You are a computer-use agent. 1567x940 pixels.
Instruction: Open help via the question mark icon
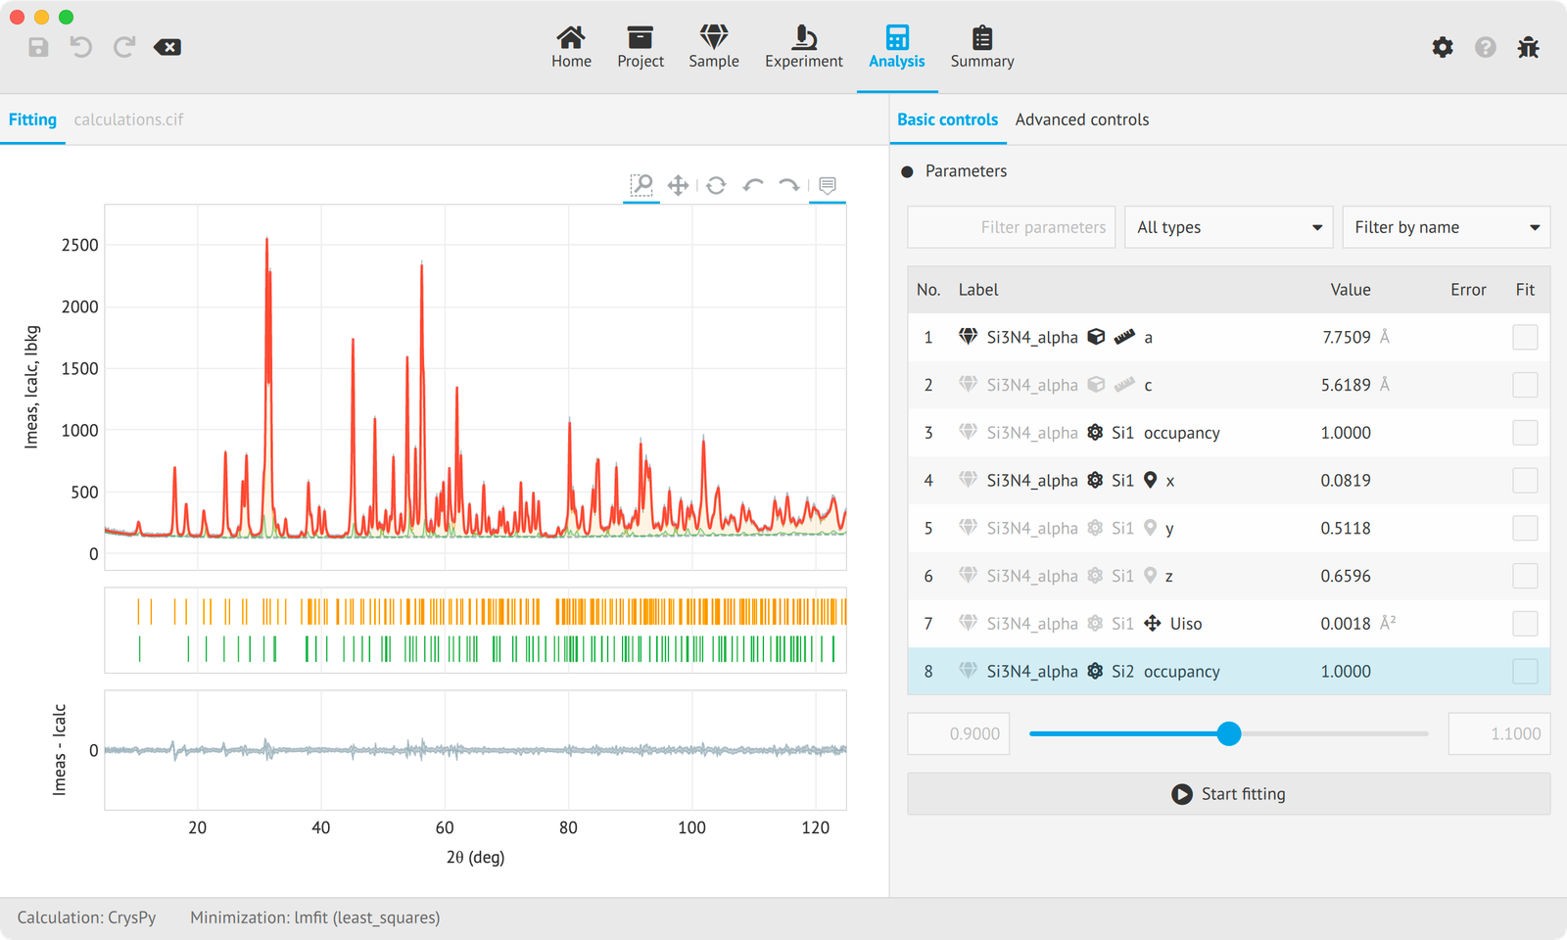tap(1486, 47)
